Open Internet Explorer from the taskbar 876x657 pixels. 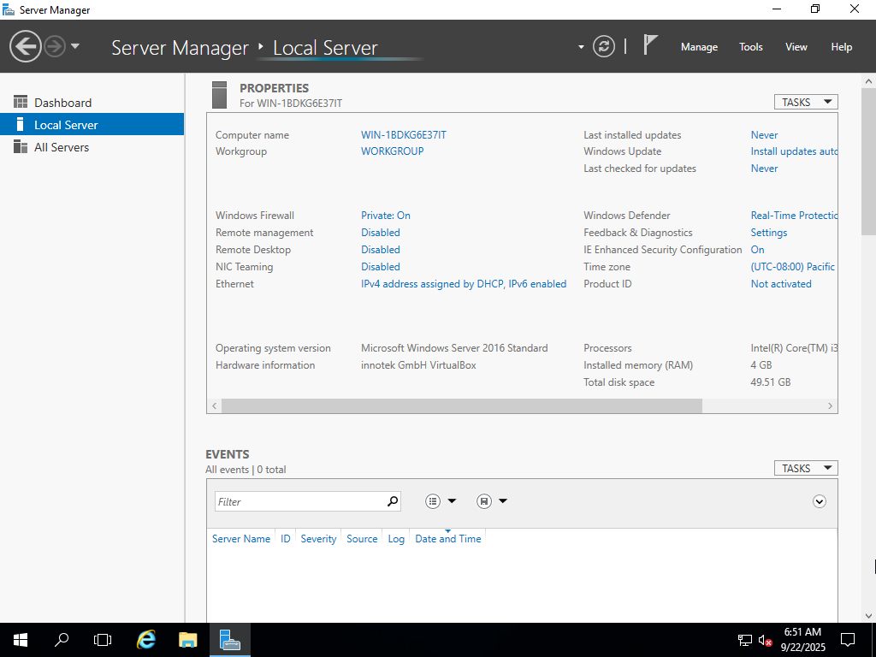[147, 639]
